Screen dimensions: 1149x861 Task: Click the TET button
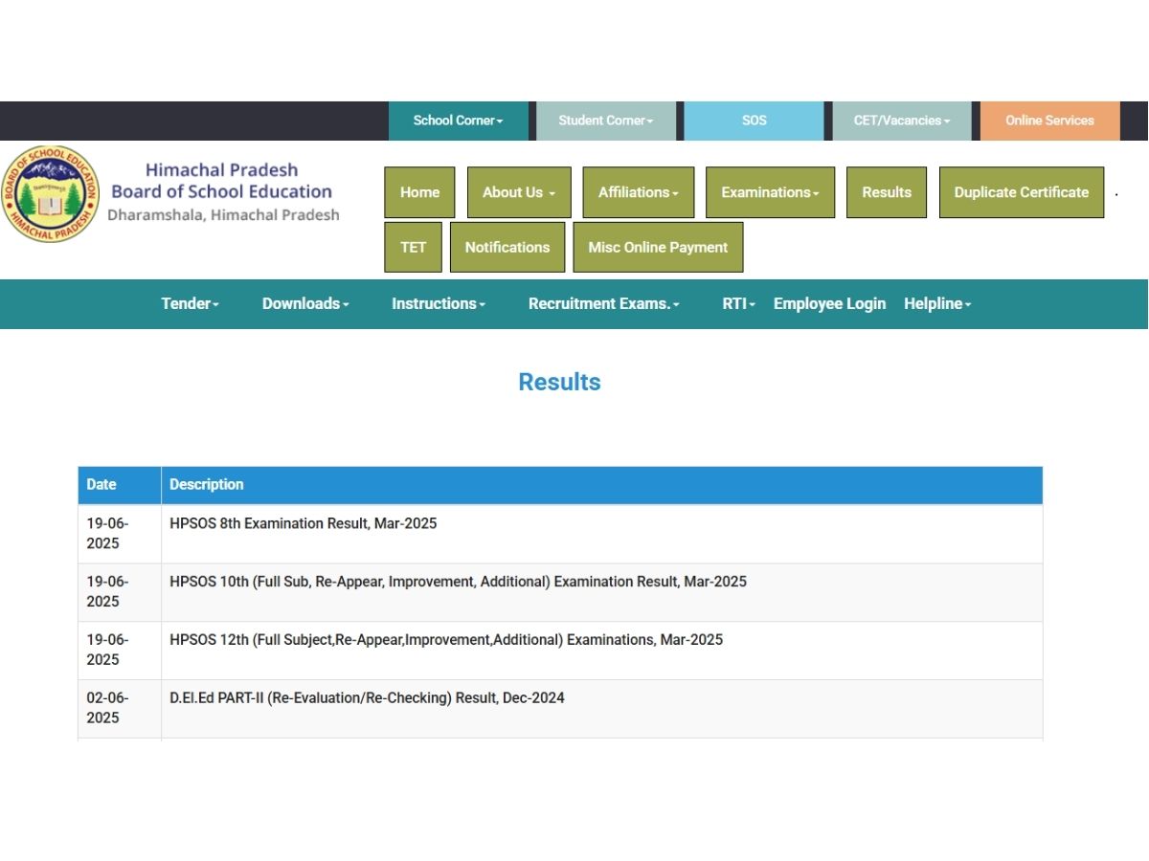pyautogui.click(x=413, y=247)
